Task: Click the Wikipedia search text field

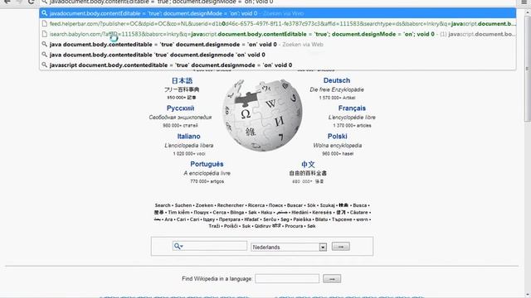Action: (x=210, y=246)
